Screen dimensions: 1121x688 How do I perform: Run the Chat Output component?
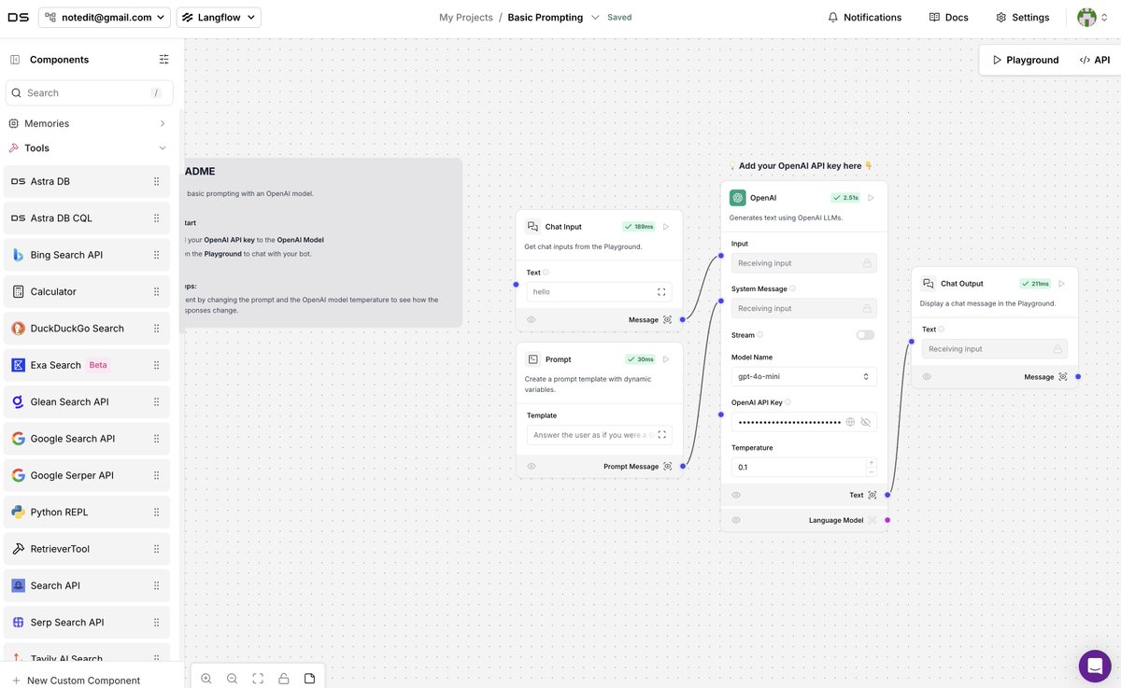pyautogui.click(x=1061, y=284)
